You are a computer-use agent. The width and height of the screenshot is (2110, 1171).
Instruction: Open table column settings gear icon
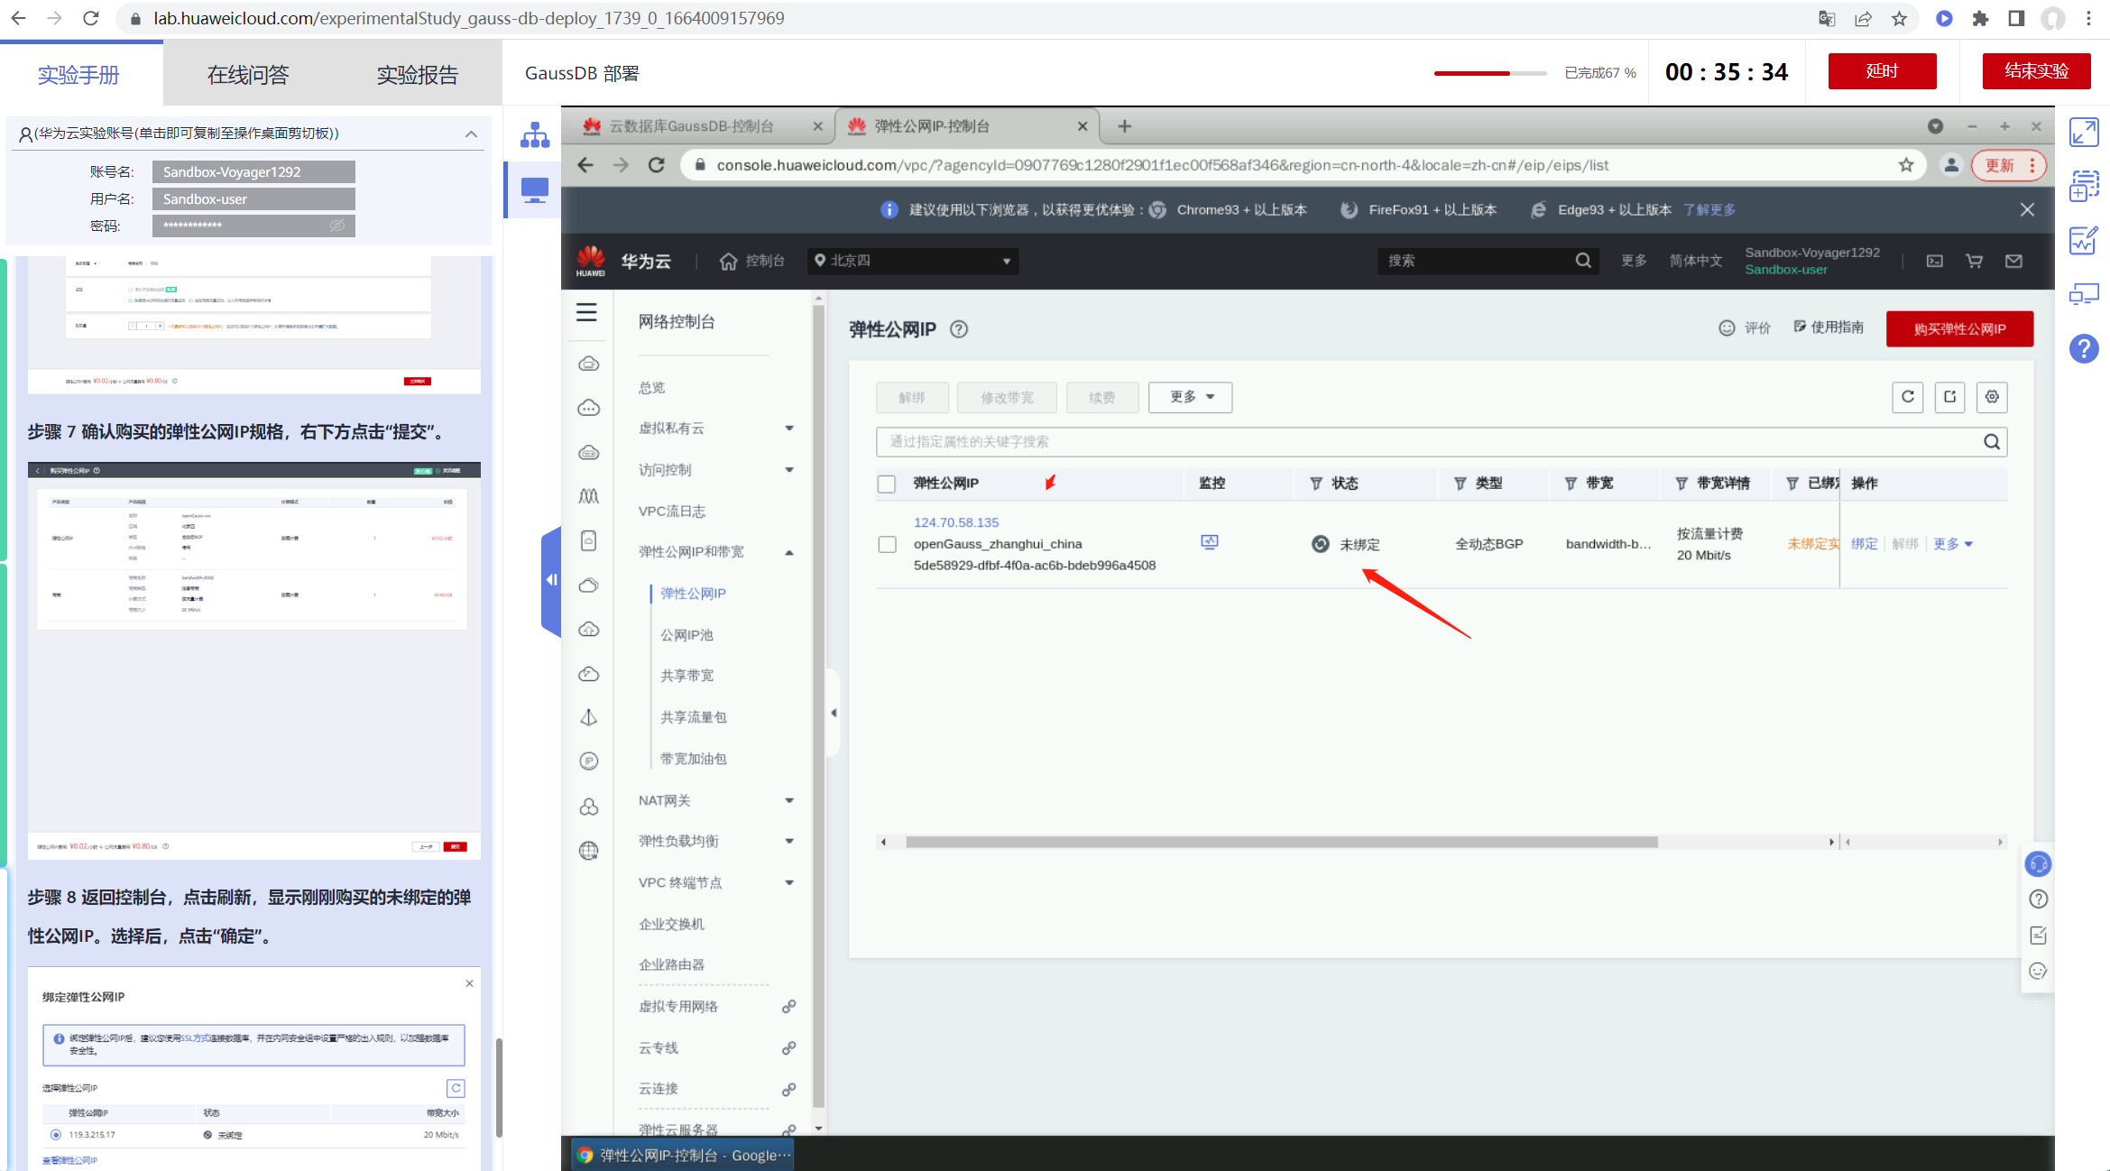point(1992,397)
